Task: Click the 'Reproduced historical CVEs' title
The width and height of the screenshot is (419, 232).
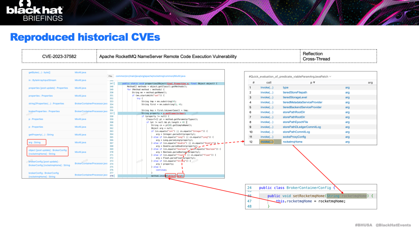Action: [x=85, y=37]
